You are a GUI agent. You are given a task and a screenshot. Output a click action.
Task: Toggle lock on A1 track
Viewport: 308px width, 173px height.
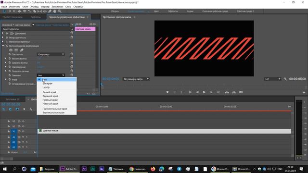(x=9, y=137)
